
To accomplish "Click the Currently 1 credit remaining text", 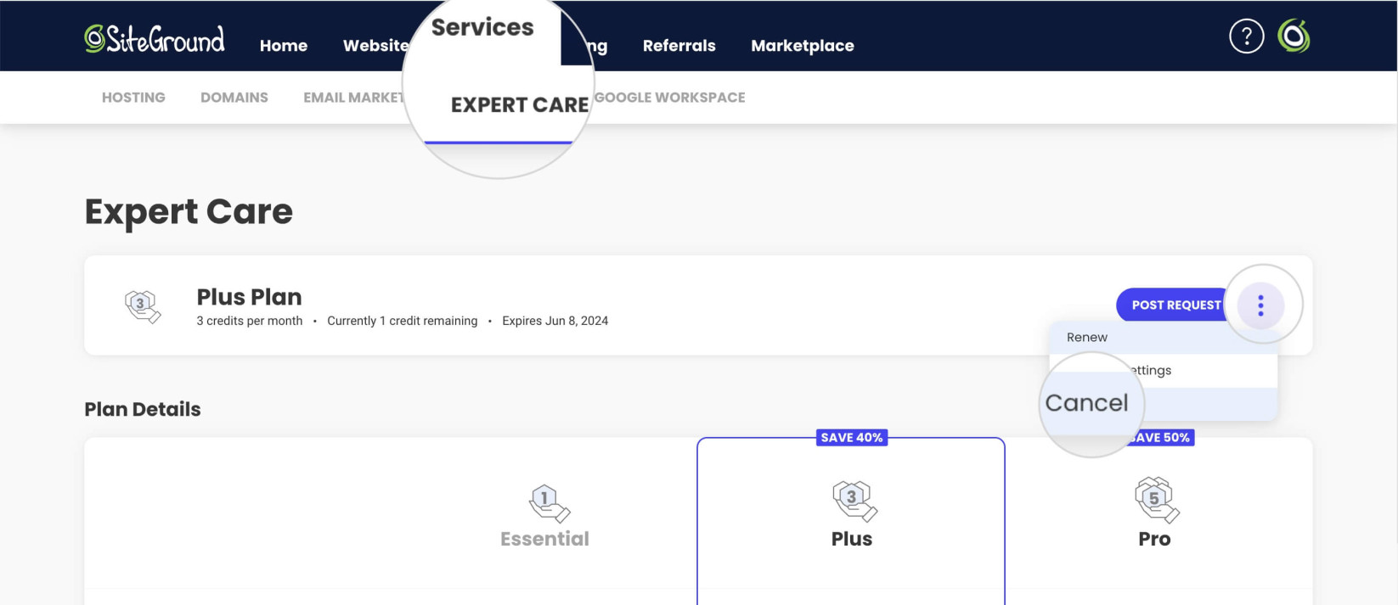I will (402, 321).
